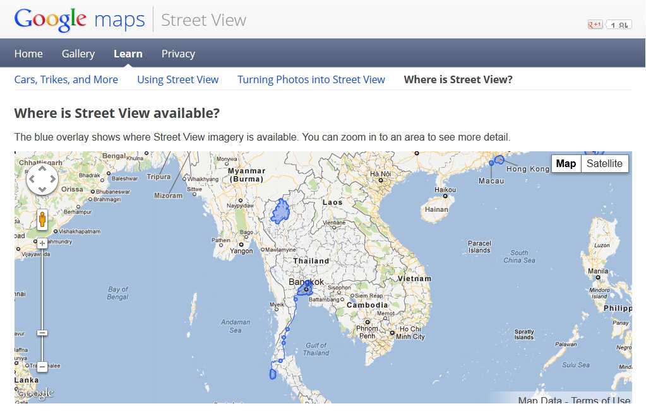Click the Haikou city label

(x=445, y=190)
